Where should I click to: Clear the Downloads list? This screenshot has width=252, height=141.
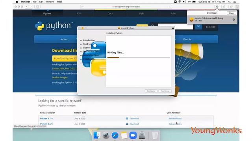pyautogui.click(x=232, y=13)
